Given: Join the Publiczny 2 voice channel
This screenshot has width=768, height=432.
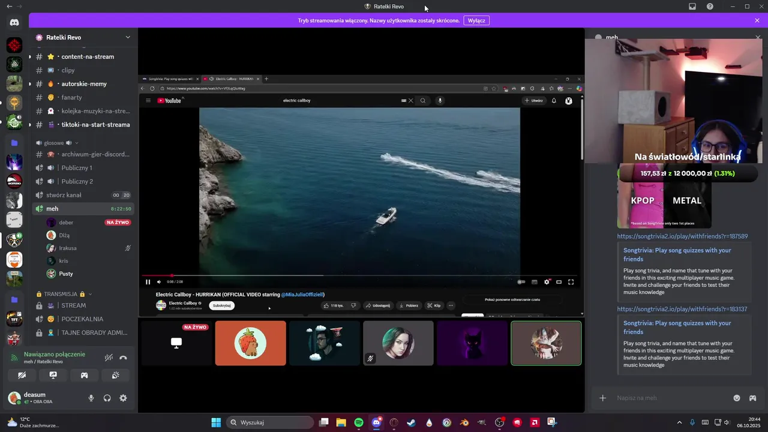Looking at the screenshot, I should pyautogui.click(x=83, y=181).
